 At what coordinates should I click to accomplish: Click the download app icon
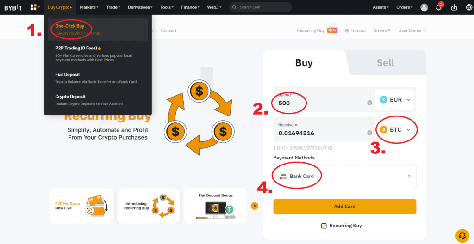454,7
